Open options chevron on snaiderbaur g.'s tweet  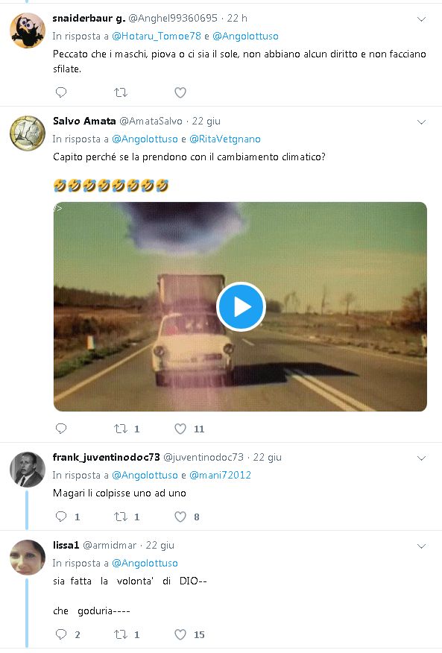(422, 19)
